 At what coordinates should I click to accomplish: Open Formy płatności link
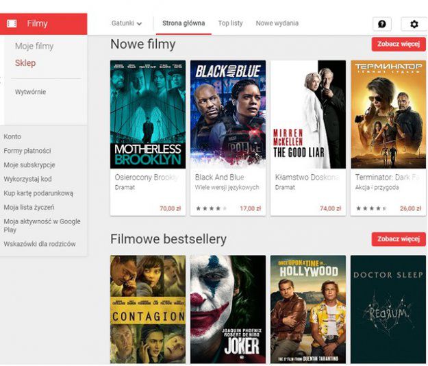[x=27, y=151]
